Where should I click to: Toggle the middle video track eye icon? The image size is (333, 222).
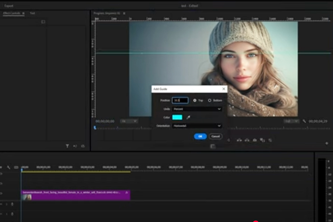[1, 184]
